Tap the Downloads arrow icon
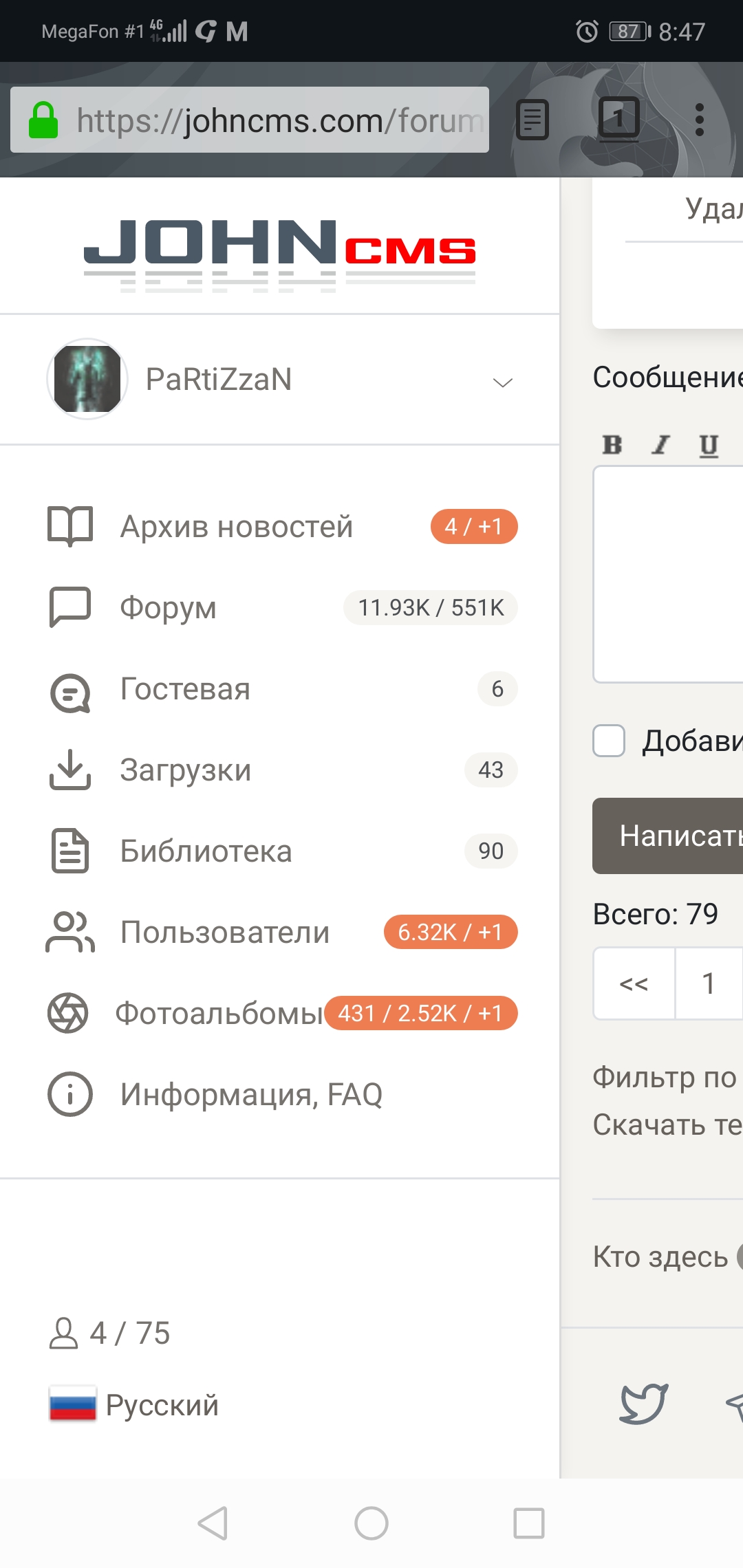This screenshot has width=743, height=1568. pyautogui.click(x=69, y=770)
